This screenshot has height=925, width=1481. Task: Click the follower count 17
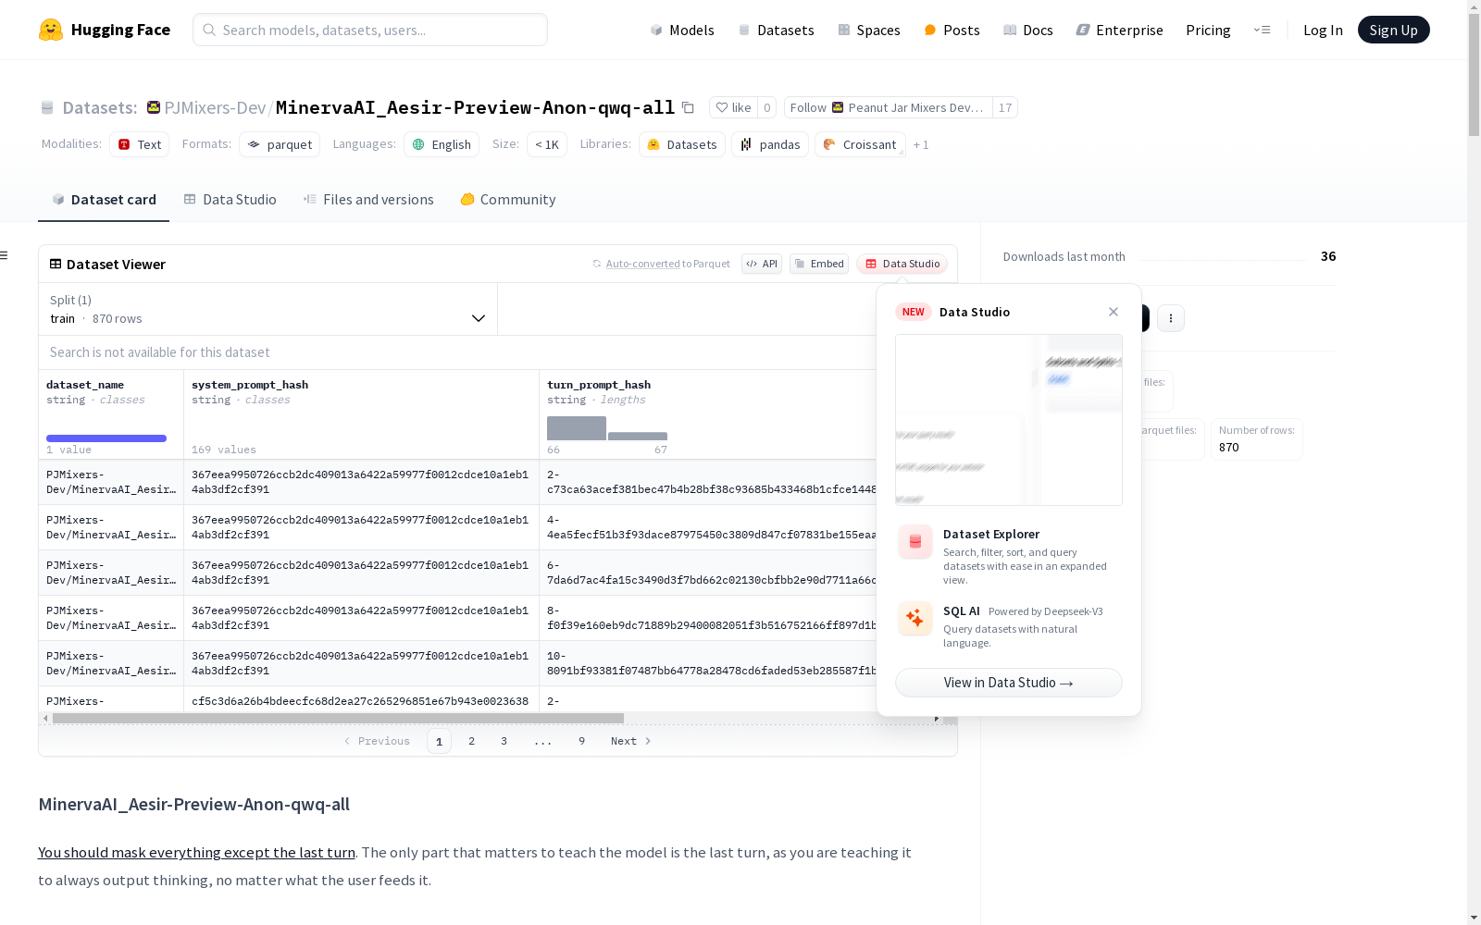tap(1005, 107)
